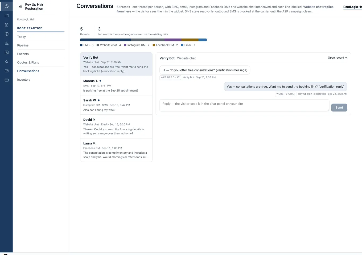Follow the Open record link
The width and height of the screenshot is (362, 255).
[x=338, y=58]
